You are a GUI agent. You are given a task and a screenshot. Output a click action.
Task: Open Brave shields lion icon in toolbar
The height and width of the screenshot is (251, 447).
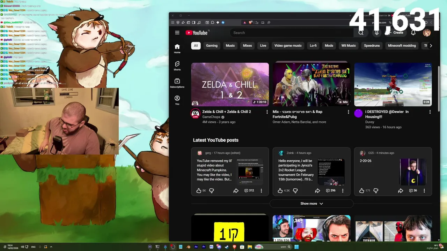pos(251,22)
